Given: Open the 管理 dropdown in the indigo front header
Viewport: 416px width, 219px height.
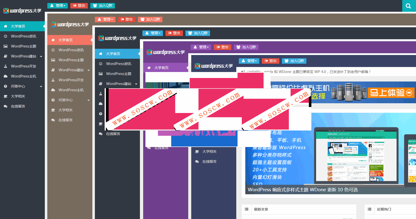Looking at the screenshot, I should 249,61.
